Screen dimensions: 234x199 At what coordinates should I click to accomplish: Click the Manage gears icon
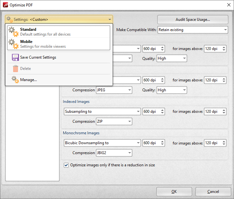15,80
